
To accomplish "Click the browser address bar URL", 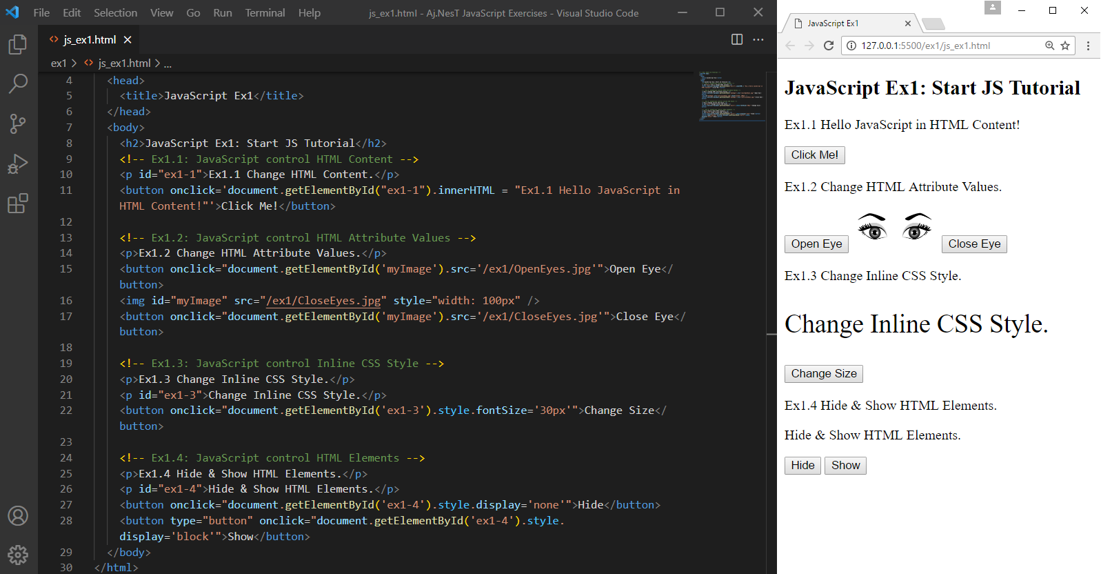I will tap(925, 46).
